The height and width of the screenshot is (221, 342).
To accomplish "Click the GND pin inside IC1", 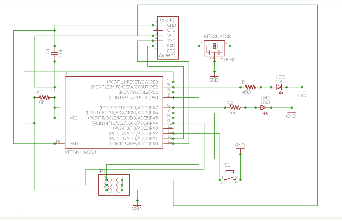I will click(74, 143).
